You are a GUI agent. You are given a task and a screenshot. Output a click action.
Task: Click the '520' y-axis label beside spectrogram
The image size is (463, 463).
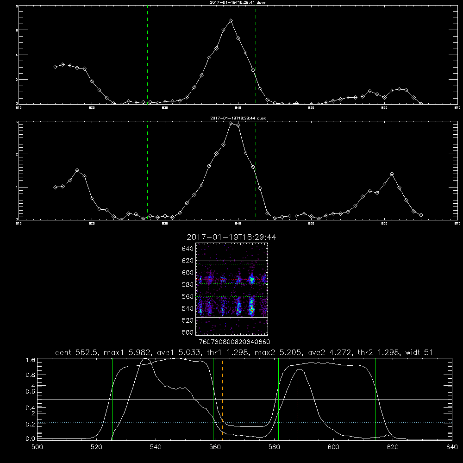tap(188, 320)
